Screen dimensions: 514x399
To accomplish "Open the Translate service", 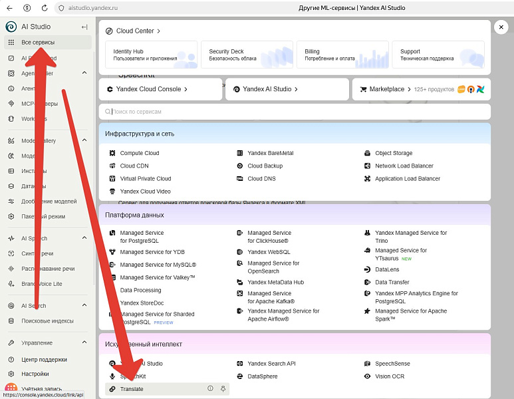I will [167, 389].
